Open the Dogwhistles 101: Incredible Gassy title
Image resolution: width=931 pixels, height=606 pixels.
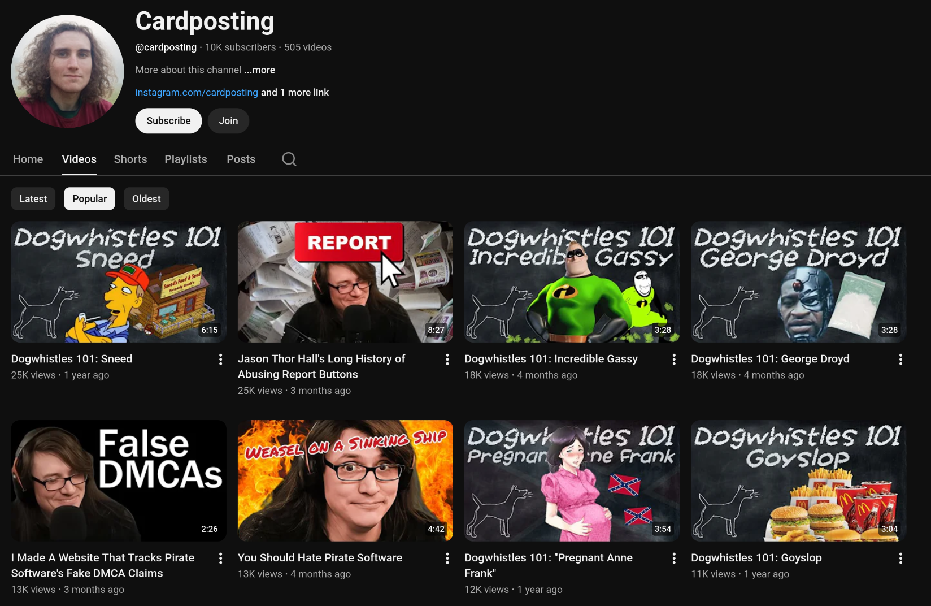pos(551,359)
